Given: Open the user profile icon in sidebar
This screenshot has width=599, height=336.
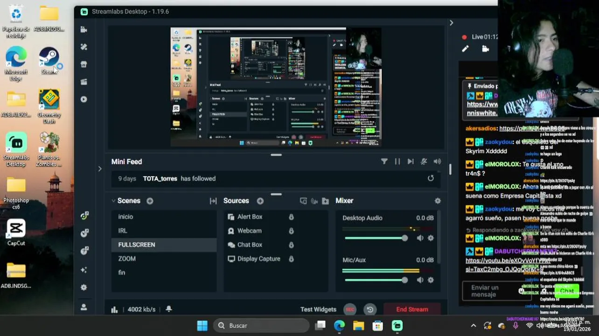Looking at the screenshot, I should tap(84, 307).
